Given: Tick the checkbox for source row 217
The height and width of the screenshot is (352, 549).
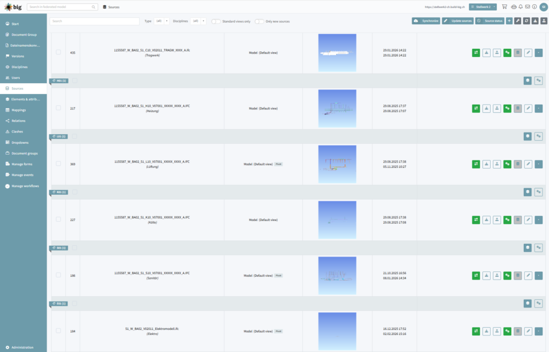Looking at the screenshot, I should point(58,108).
